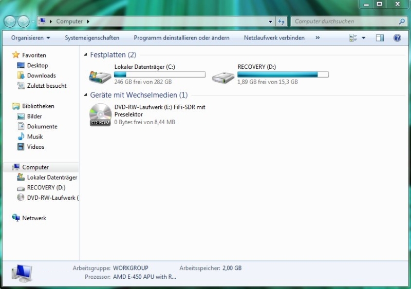The width and height of the screenshot is (411, 289).
Task: Click Systemeigenschaften in the toolbar
Action: point(92,38)
